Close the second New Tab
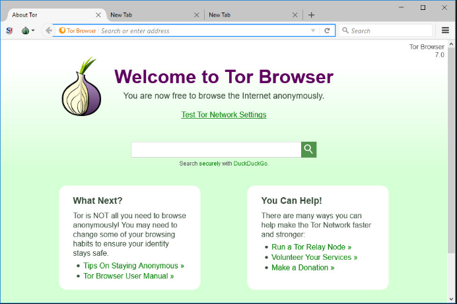The width and height of the screenshot is (457, 304). (295, 15)
